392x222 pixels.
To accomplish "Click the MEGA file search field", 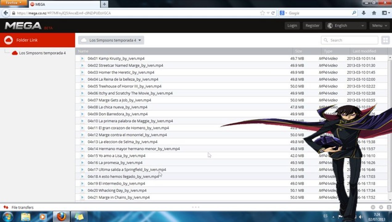I will pyautogui.click(x=349, y=40).
